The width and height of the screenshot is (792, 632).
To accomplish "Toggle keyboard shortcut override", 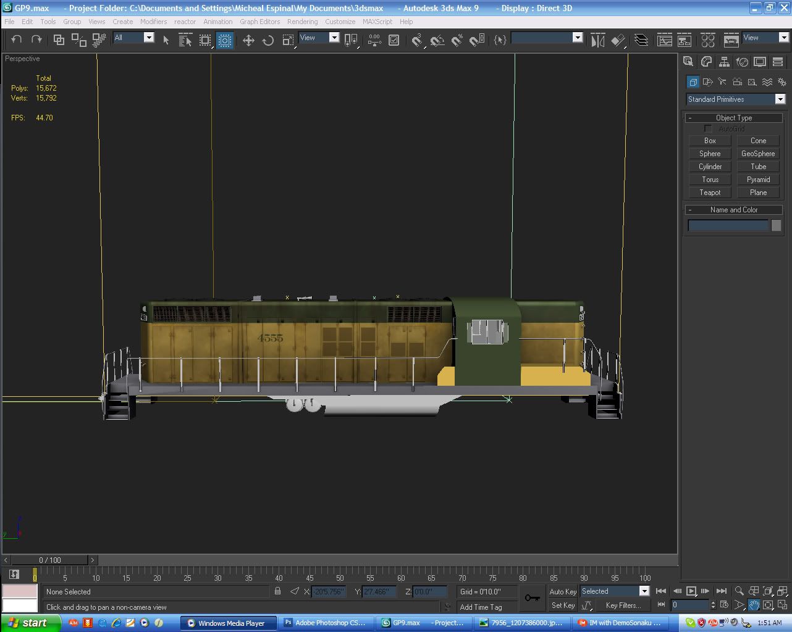I will coord(394,39).
